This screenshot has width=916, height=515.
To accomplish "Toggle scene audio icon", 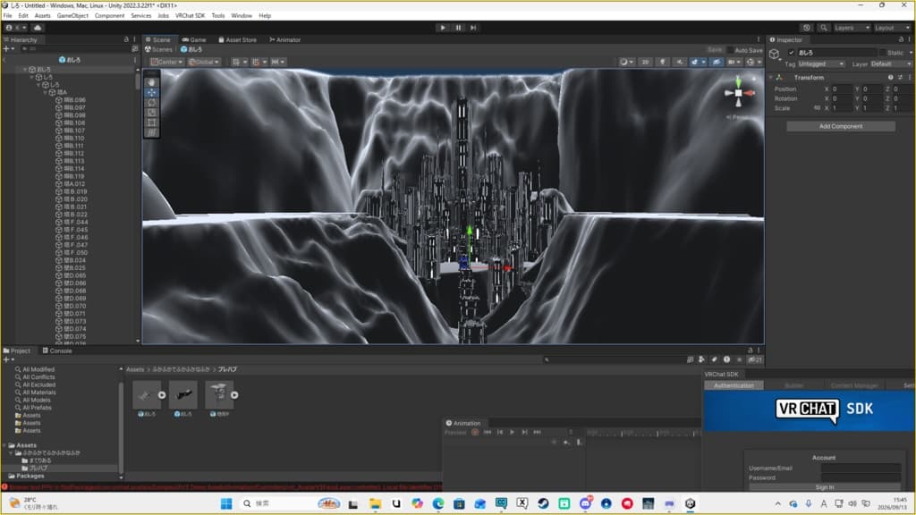I will [x=679, y=62].
